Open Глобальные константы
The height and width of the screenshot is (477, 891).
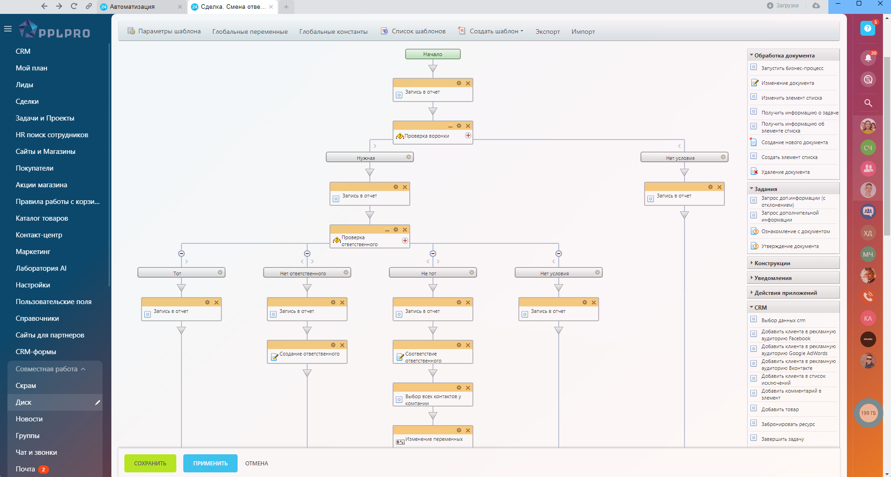333,32
